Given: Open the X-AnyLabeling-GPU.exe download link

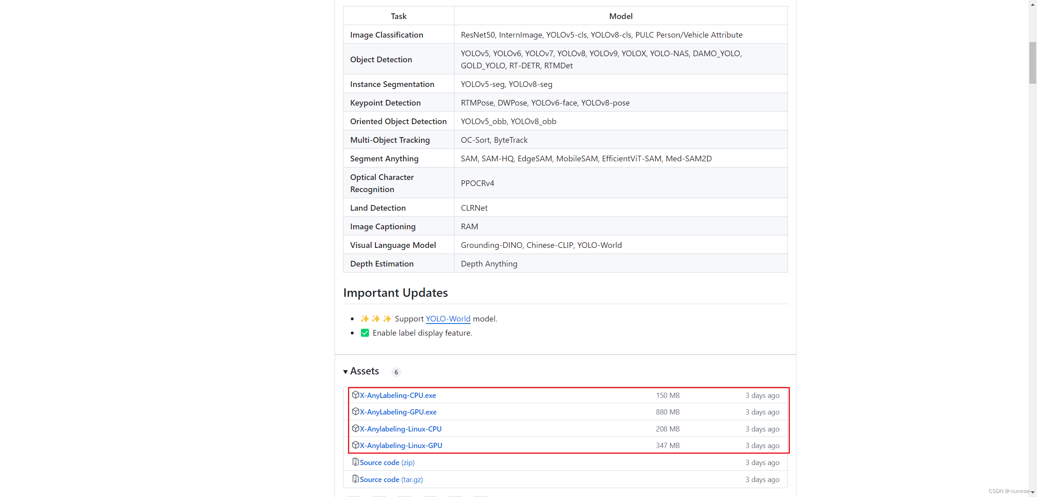Looking at the screenshot, I should pos(398,412).
